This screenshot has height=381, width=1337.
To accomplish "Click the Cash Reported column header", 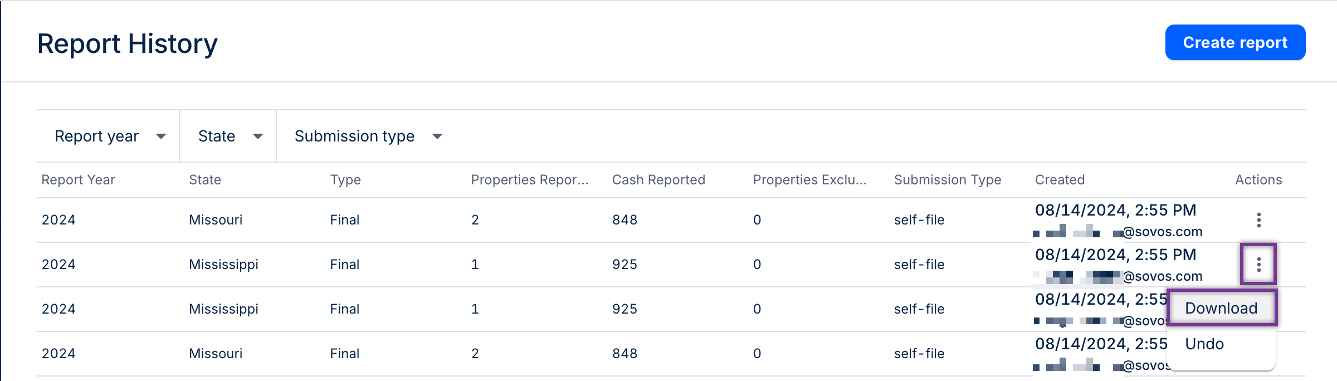I will tap(658, 180).
